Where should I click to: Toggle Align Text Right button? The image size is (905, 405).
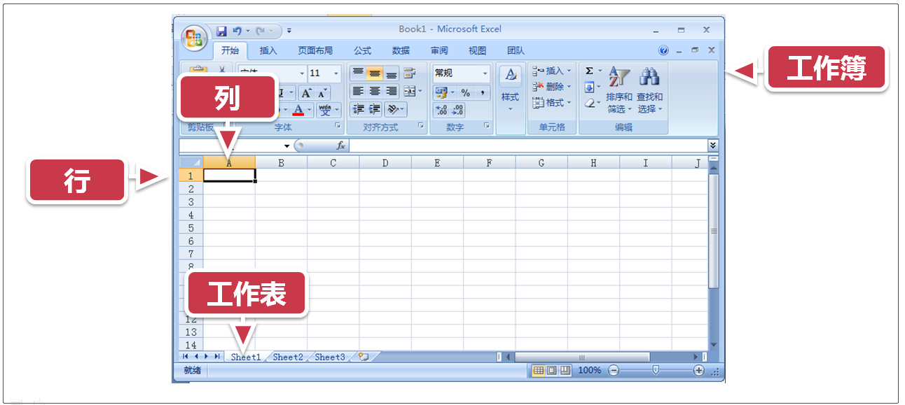[x=392, y=91]
